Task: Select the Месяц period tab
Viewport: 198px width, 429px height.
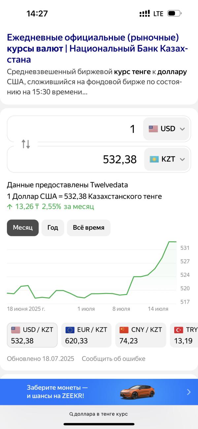Action: click(23, 228)
